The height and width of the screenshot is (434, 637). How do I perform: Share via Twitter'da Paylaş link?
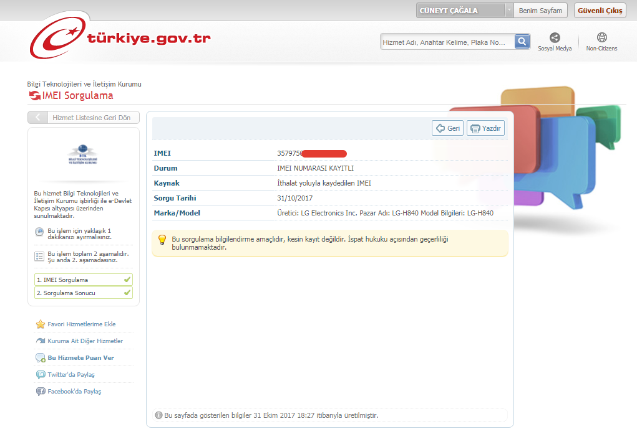tap(71, 375)
